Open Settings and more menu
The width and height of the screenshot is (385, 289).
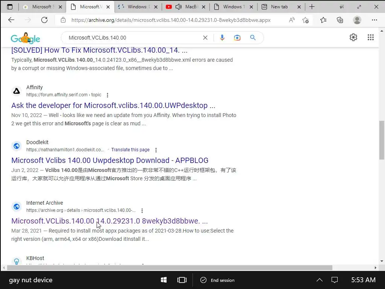point(374,20)
